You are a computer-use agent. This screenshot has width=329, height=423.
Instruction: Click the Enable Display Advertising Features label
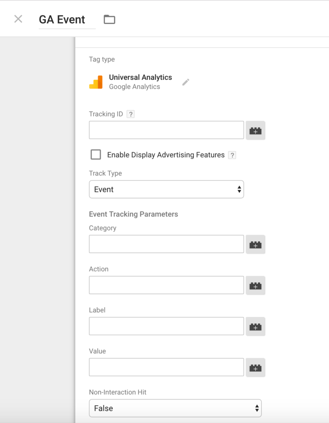[166, 155]
